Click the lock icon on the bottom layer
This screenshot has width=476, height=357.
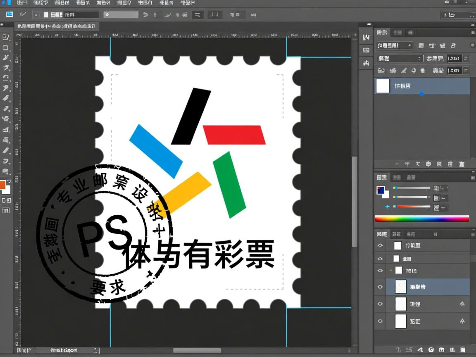coord(462,321)
